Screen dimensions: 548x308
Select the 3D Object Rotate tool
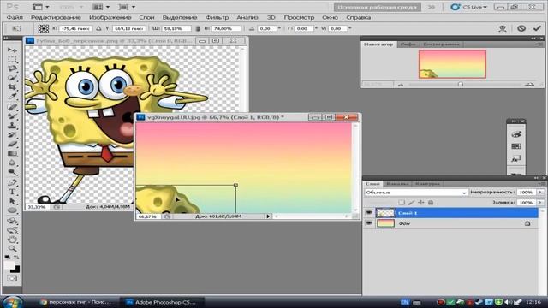coord(12,221)
